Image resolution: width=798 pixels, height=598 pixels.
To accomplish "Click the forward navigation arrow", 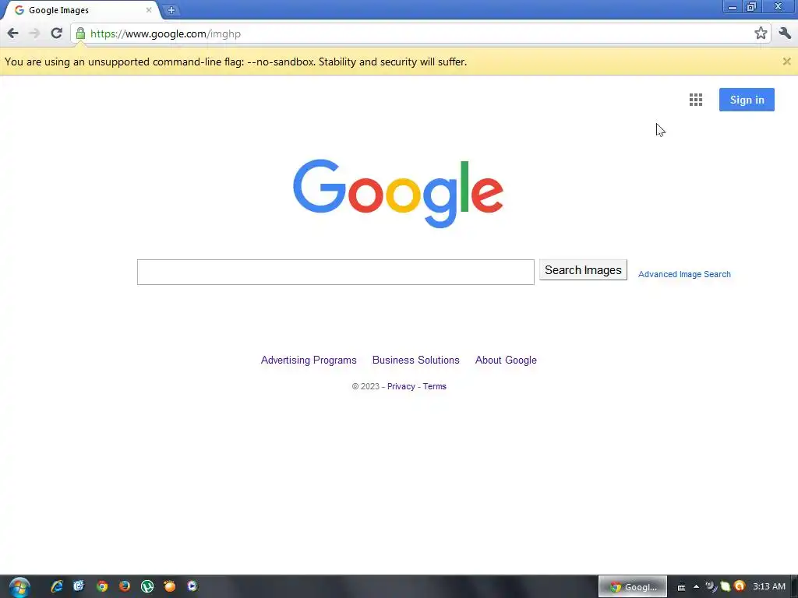I will click(x=34, y=33).
